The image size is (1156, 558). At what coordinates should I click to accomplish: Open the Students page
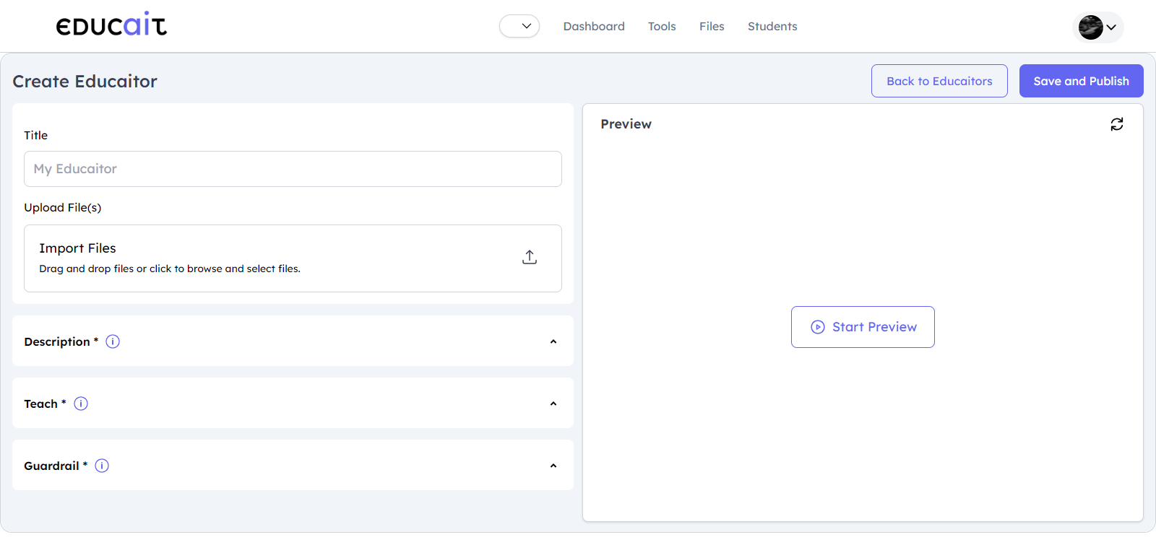tap(772, 26)
